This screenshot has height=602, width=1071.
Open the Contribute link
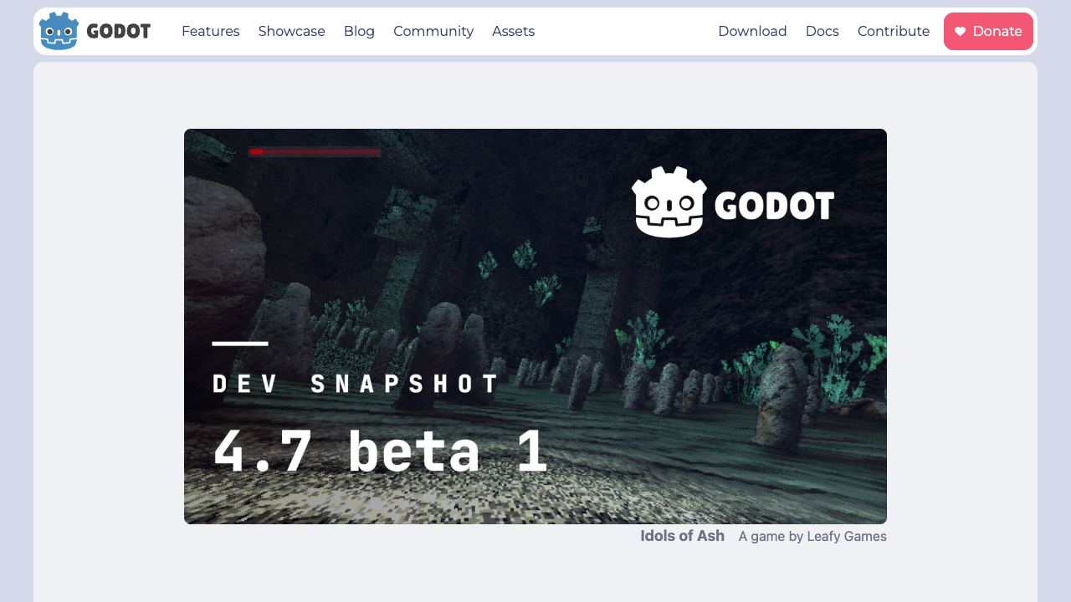click(894, 31)
